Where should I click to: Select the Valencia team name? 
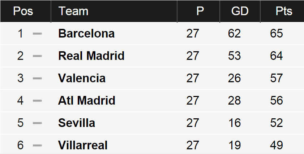click(x=82, y=78)
